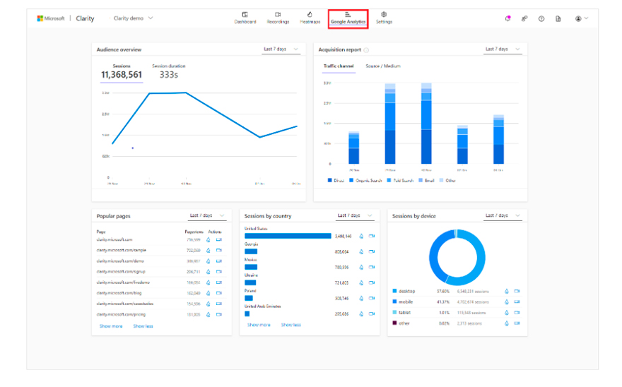Click the info icon beside Acquisition report
This screenshot has width=622, height=387.
click(366, 50)
